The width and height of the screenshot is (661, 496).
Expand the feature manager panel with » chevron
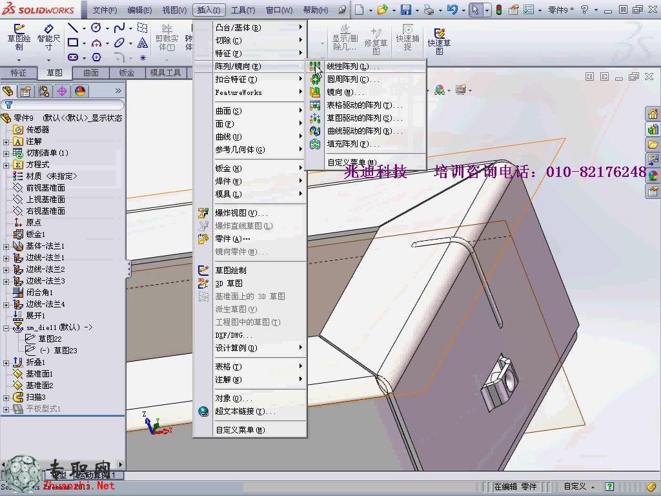[119, 91]
